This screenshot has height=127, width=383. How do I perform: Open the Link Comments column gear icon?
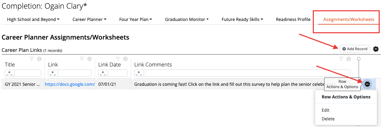(x=349, y=59)
